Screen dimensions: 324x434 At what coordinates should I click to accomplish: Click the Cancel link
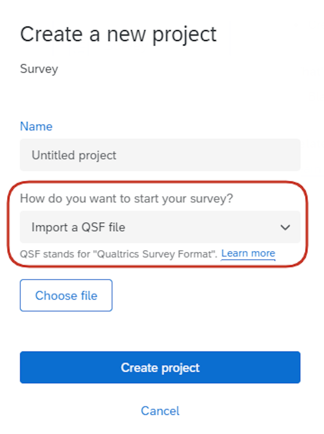click(160, 411)
